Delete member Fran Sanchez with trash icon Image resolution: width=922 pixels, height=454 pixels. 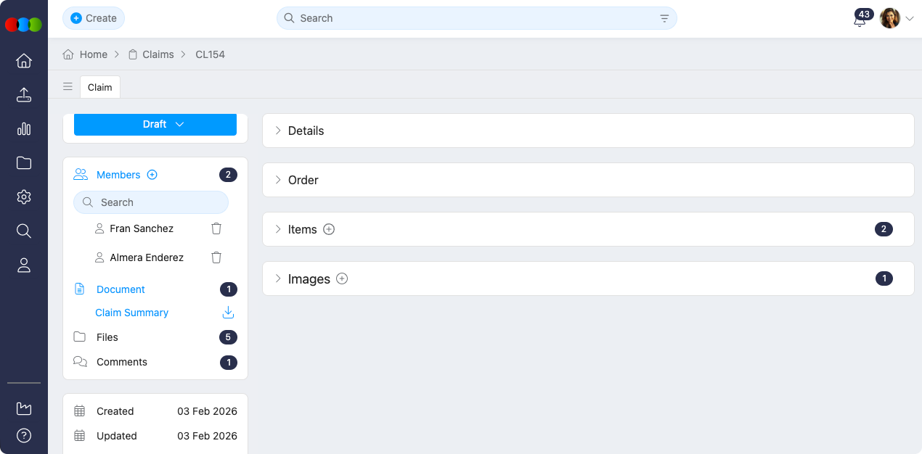[216, 228]
